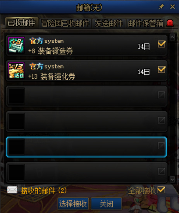The image size is (179, 213).
Task: Switch to the 邮件保管箱 tab
Action: (145, 23)
